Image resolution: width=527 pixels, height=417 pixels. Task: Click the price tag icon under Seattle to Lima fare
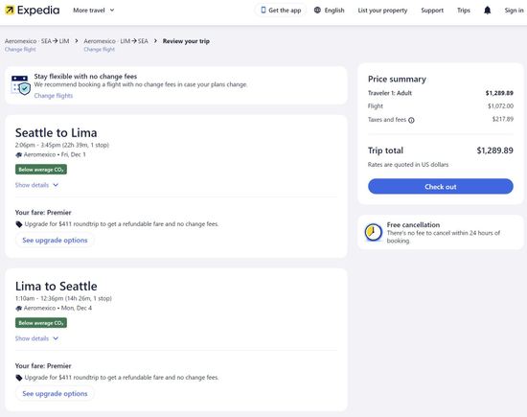[x=19, y=224]
